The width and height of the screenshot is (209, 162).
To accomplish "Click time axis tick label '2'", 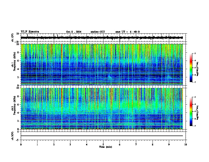I will 54,145.
